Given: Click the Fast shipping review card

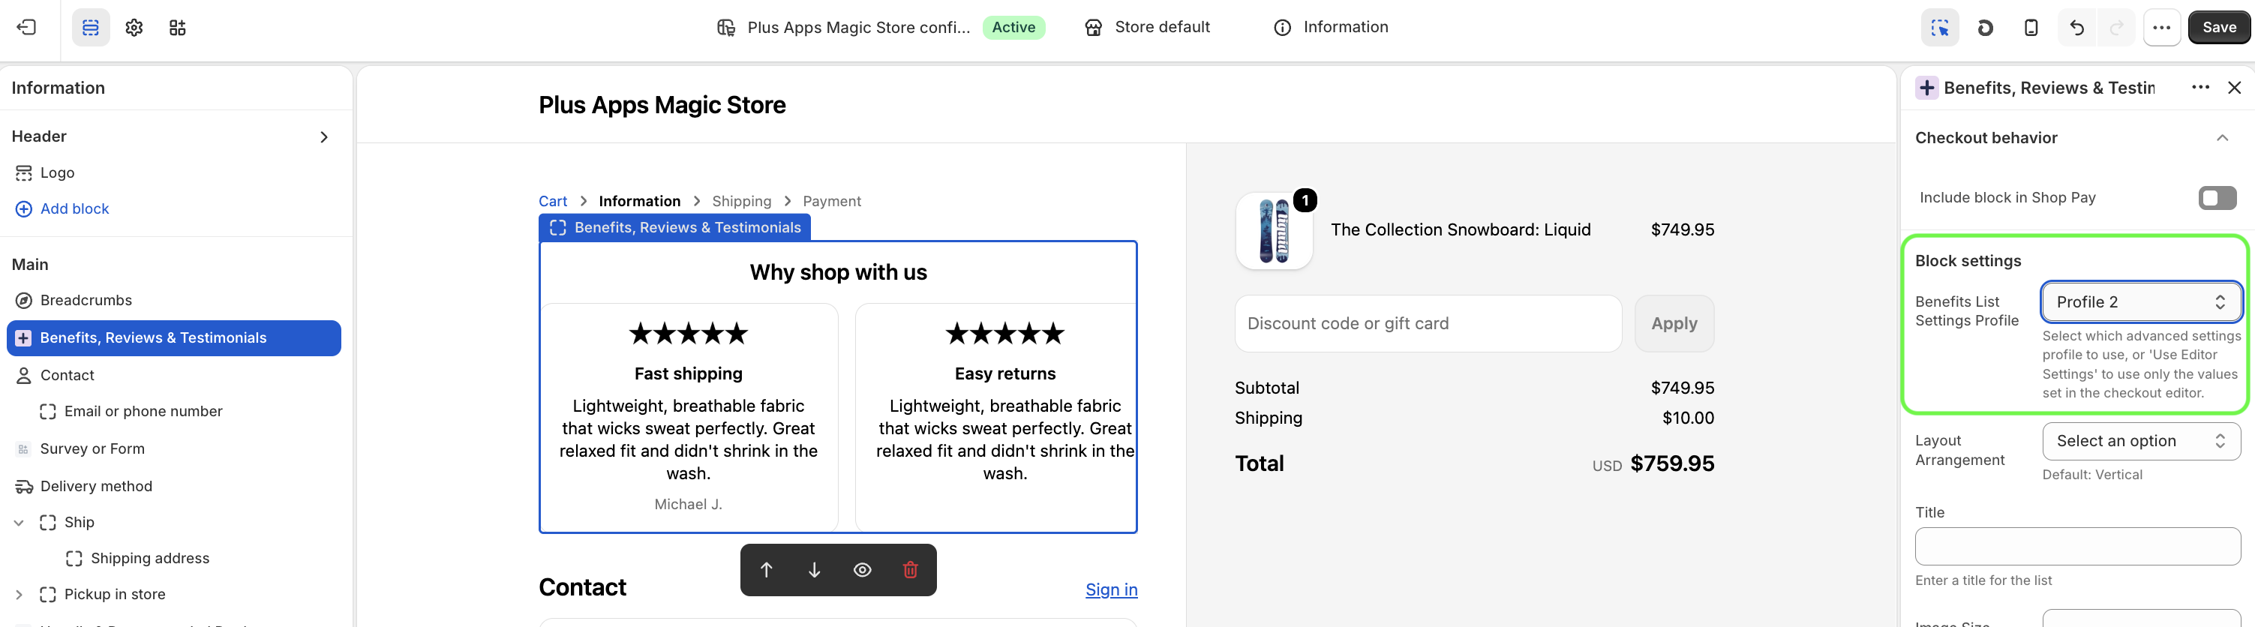Looking at the screenshot, I should click(688, 417).
